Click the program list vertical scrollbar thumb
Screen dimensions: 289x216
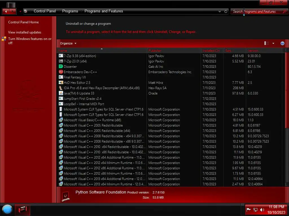click(x=287, y=90)
